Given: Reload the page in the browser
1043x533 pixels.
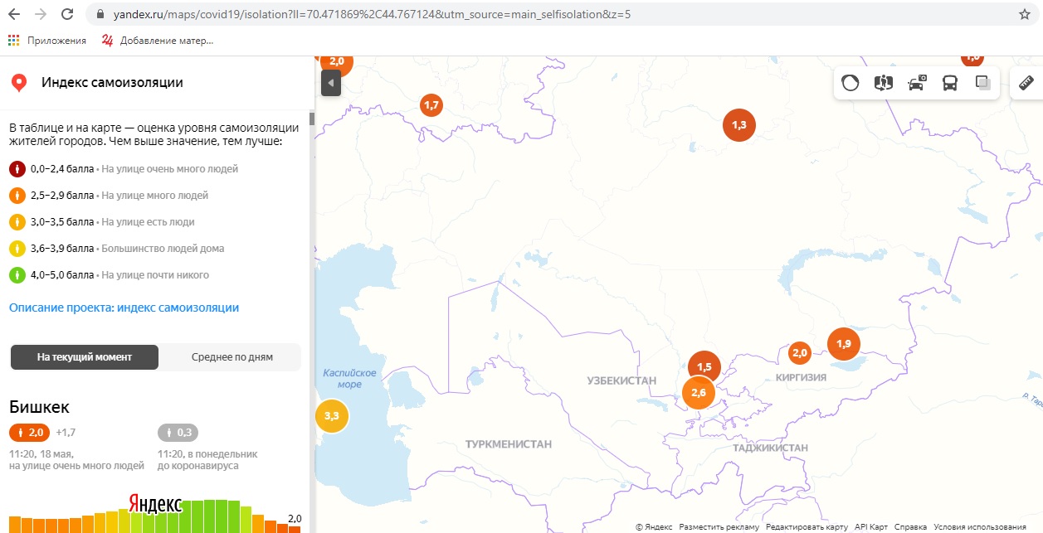Looking at the screenshot, I should click(x=67, y=14).
